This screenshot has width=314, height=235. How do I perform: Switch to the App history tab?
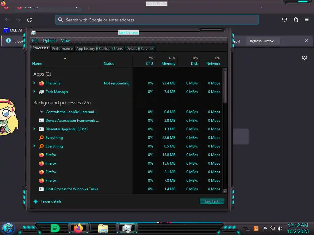tap(86, 49)
